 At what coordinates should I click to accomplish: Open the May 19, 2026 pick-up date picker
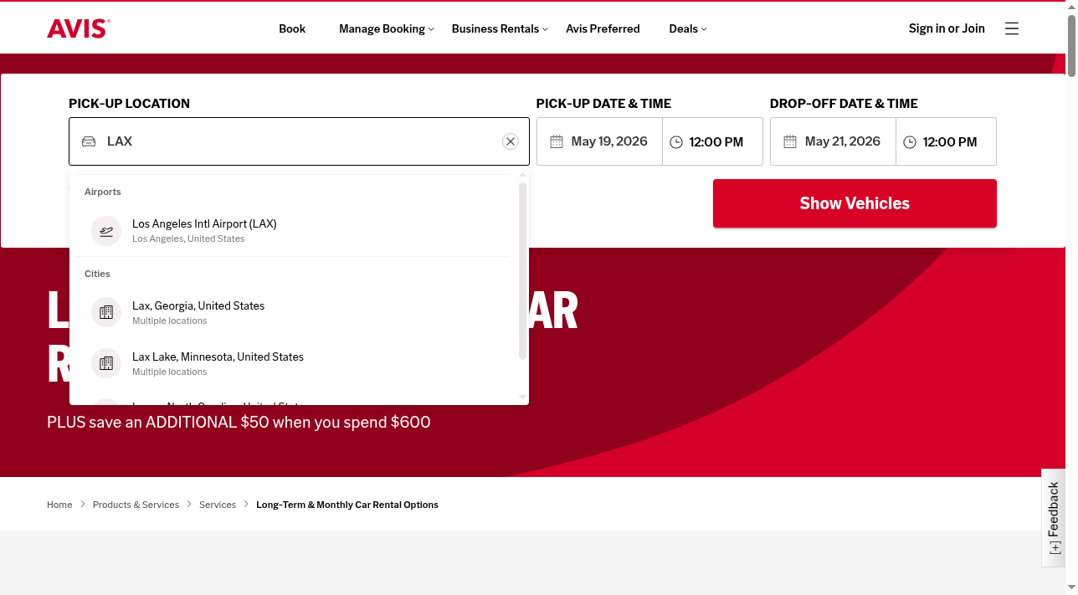(599, 141)
